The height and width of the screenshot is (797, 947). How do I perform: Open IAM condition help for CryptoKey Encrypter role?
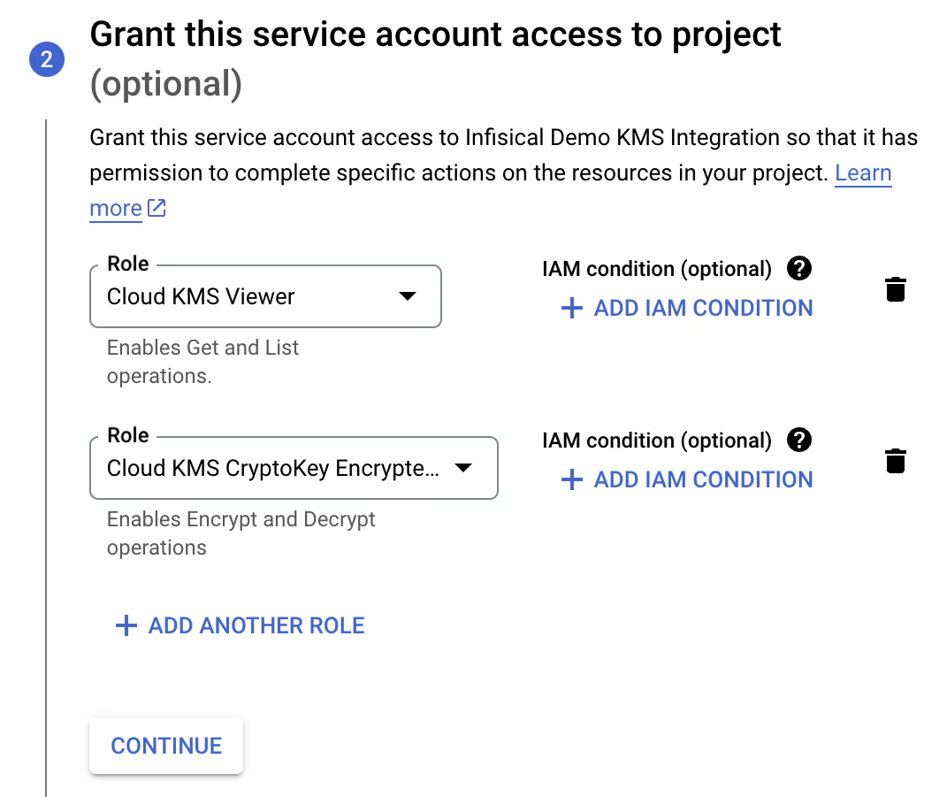tap(799, 440)
